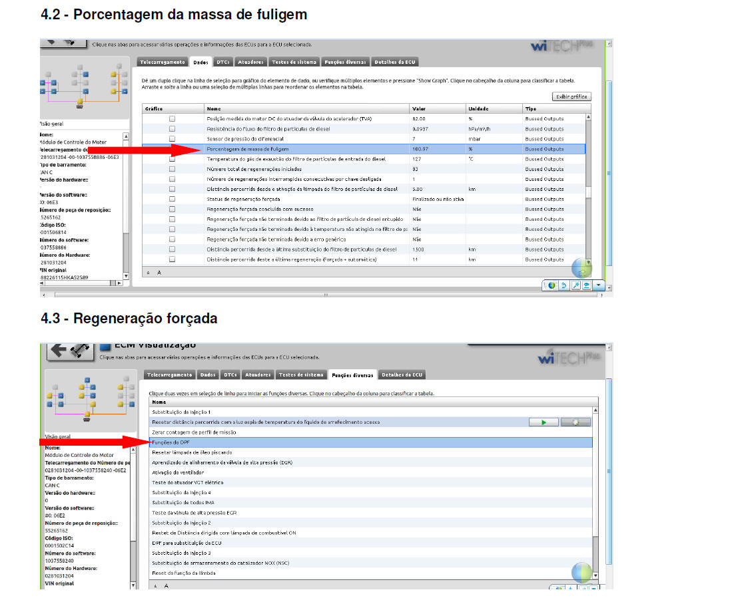Click the magic wand icon in bottom toolbar
Image resolution: width=746 pixels, height=602 pixels.
pos(575,285)
